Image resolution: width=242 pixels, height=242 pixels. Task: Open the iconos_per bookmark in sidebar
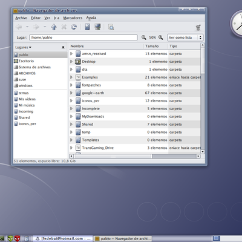[41, 123]
